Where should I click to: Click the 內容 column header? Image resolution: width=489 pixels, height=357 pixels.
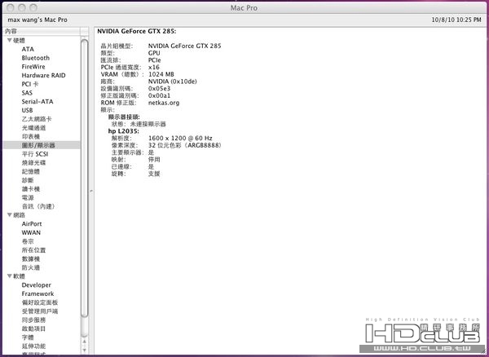tap(42, 32)
